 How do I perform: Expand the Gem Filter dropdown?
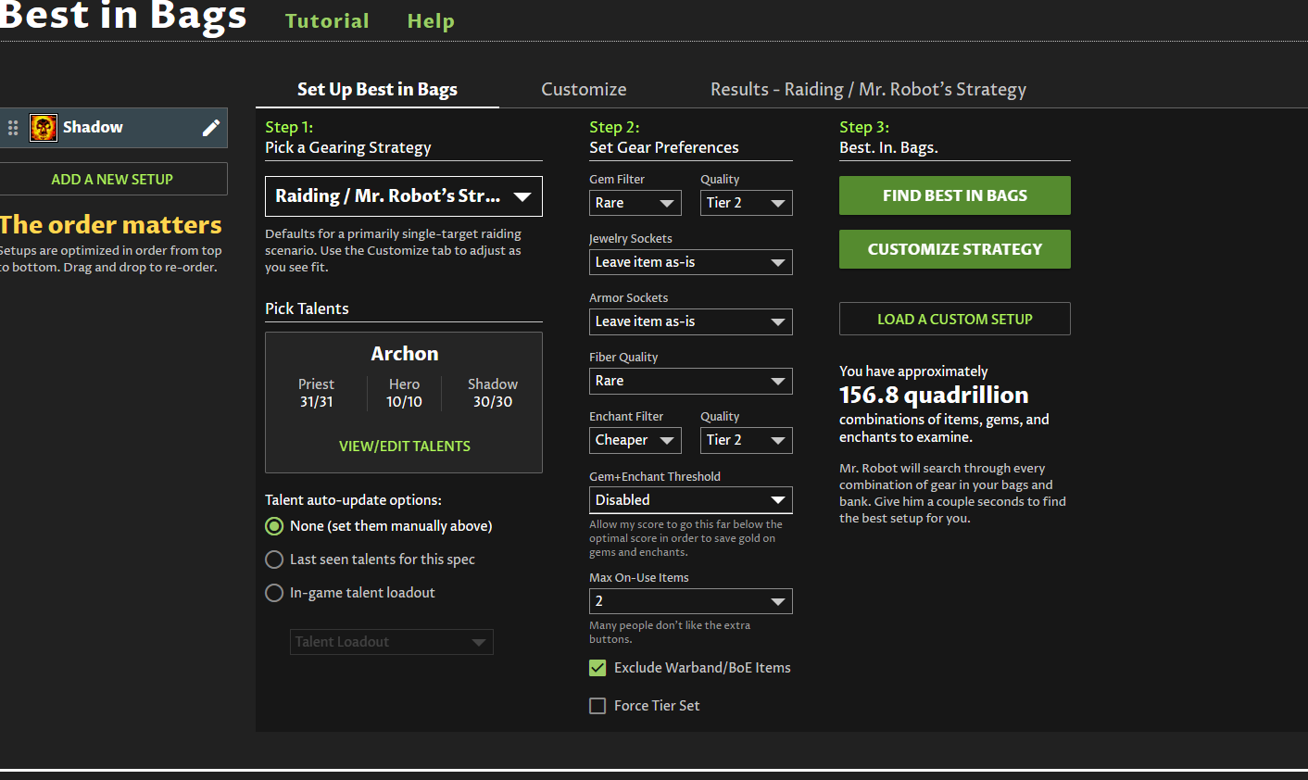[x=635, y=203]
